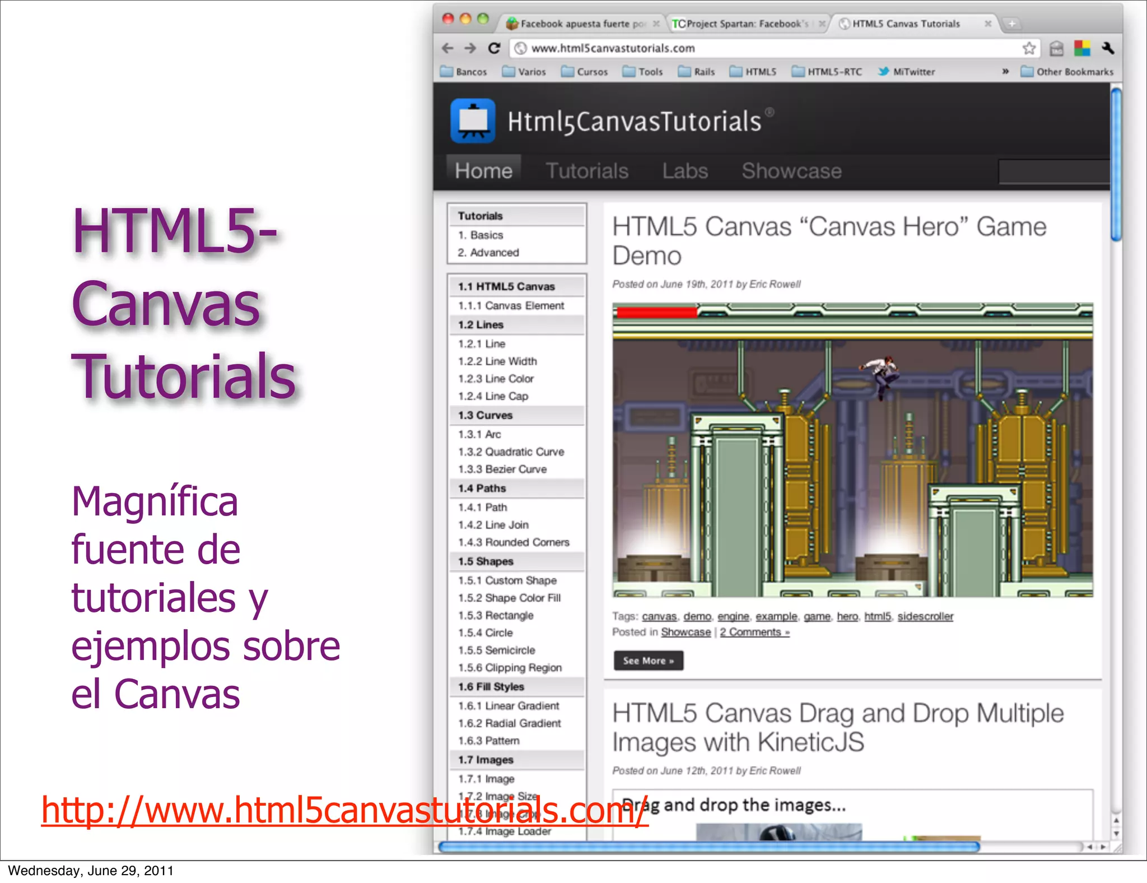
Task: Open a new browser tab
Action: coord(1011,24)
